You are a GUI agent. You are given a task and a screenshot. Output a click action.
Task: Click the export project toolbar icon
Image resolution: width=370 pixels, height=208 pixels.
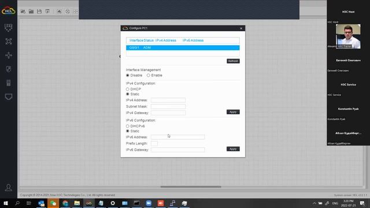pyautogui.click(x=47, y=12)
